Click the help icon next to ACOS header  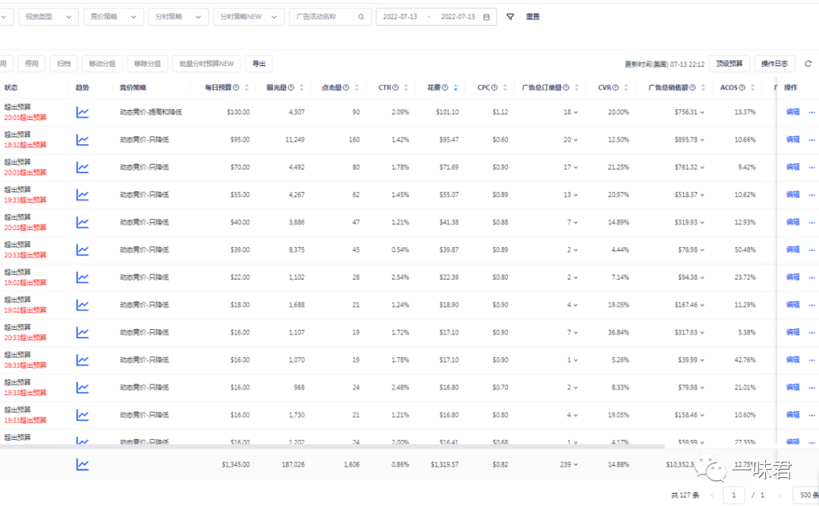pos(742,88)
